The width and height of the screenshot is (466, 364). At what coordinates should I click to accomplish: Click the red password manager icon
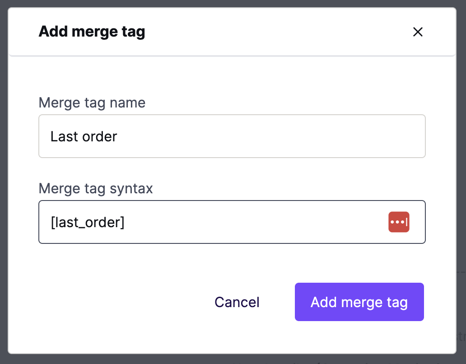399,222
